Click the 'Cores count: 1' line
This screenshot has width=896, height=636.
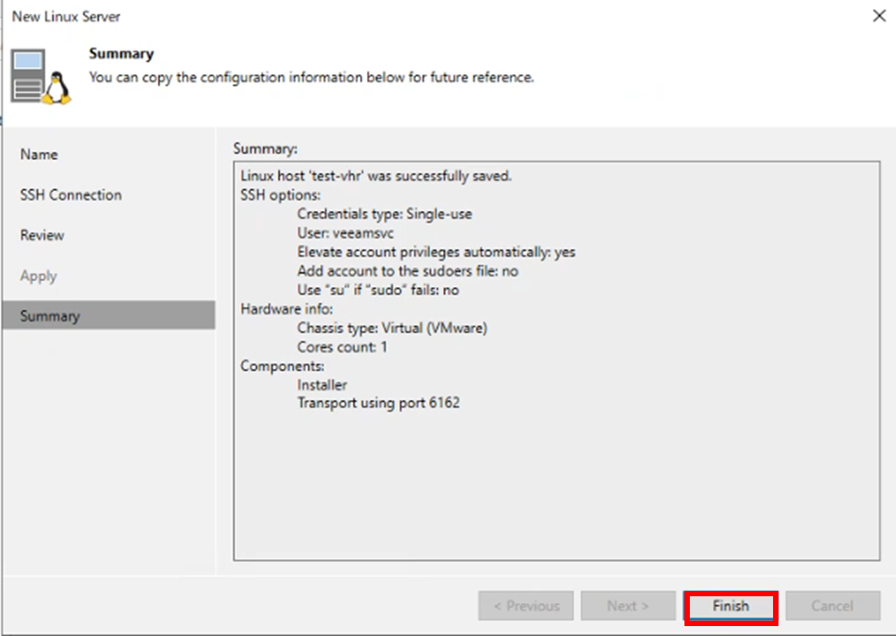point(342,347)
